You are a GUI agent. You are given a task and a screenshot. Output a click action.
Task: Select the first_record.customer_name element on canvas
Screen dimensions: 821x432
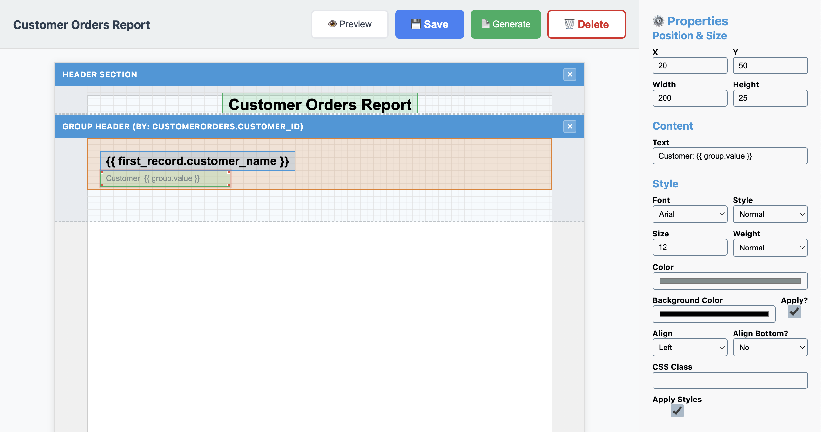coord(197,161)
